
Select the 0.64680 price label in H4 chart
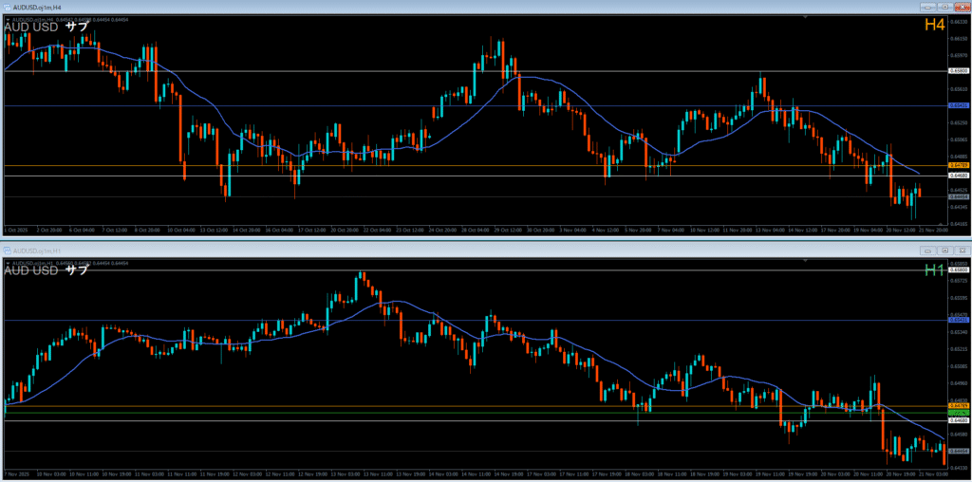[958, 176]
